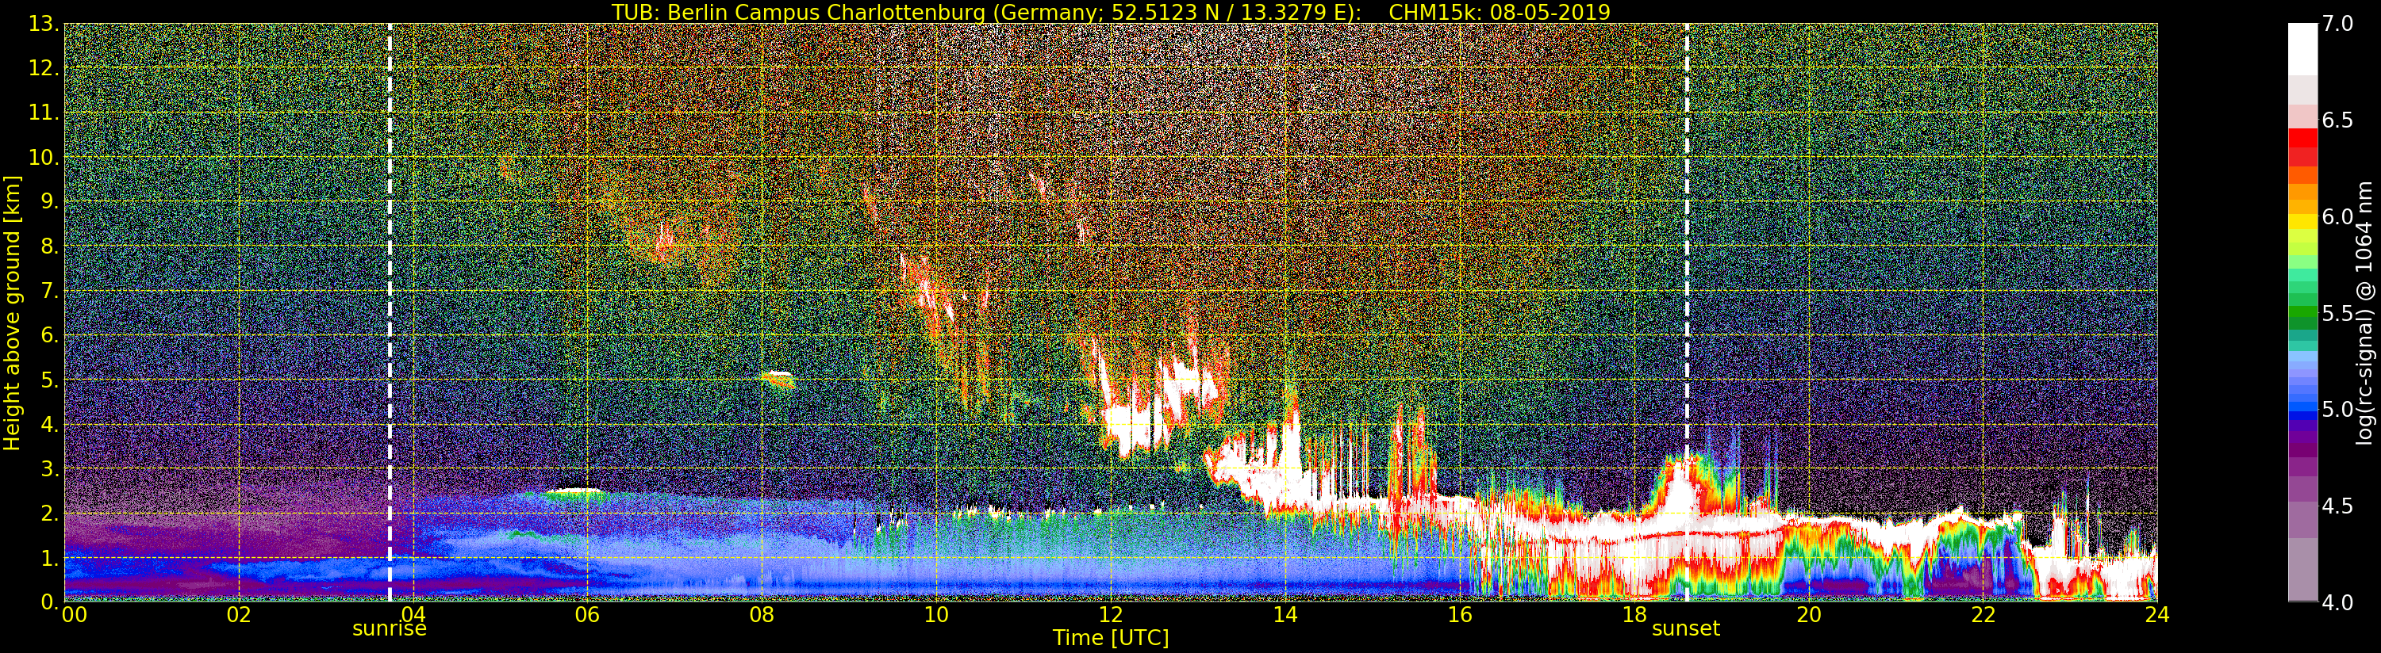2381x653 pixels.
Task: Click the '4.' height tick label
Action: tap(49, 424)
